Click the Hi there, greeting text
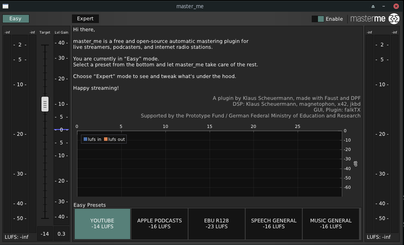The width and height of the screenshot is (404, 245). (x=84, y=30)
